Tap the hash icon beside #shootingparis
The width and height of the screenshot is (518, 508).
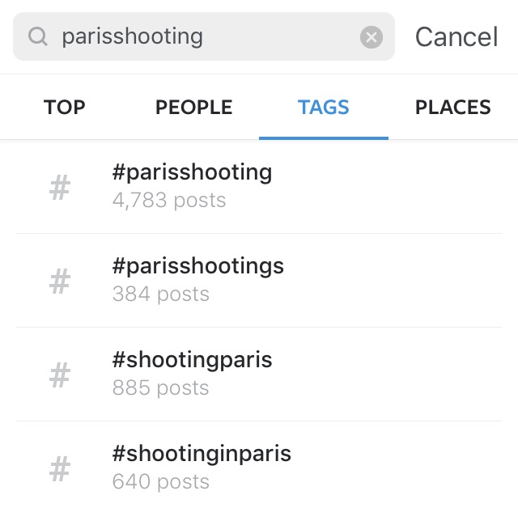point(60,375)
